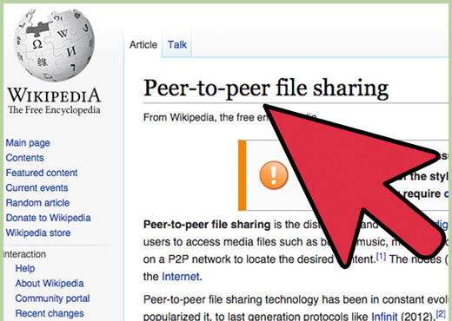Screen dimensions: 452x321
Task: Open About Wikipedia link
Action: point(50,284)
